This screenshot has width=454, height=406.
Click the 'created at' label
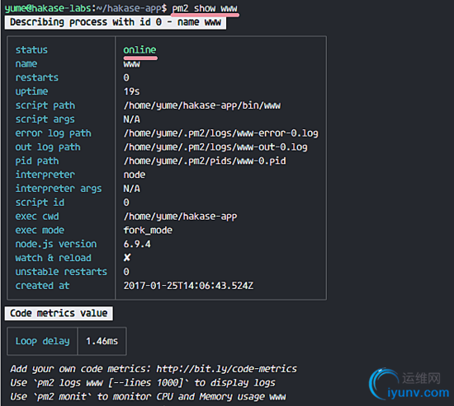(43, 286)
